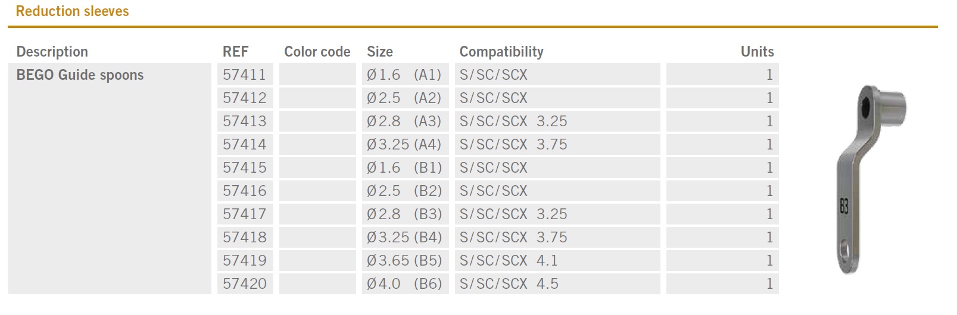
Task: Click REF number 57420
Action: point(244,284)
